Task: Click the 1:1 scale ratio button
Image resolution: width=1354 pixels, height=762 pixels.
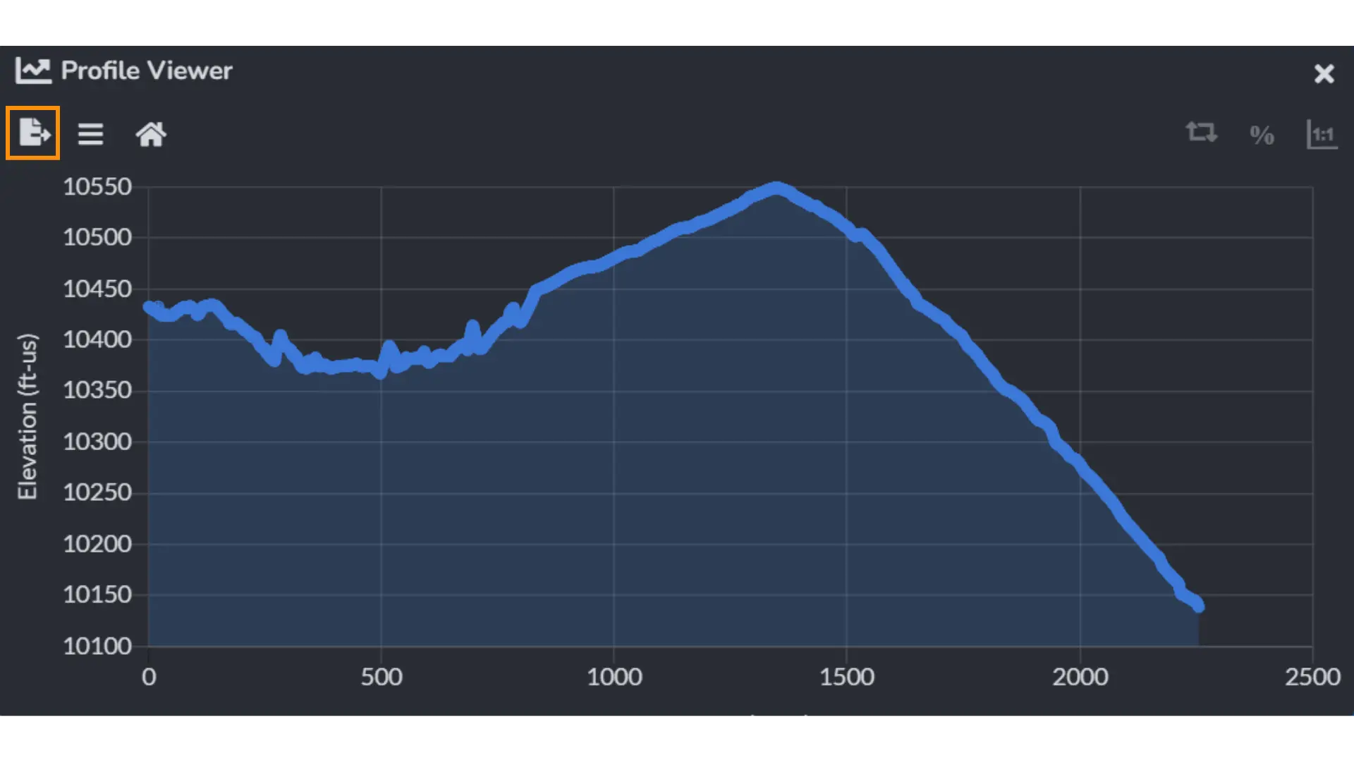Action: (x=1322, y=133)
